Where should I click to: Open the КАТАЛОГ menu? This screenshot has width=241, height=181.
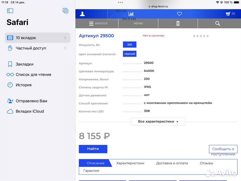pos(98,23)
